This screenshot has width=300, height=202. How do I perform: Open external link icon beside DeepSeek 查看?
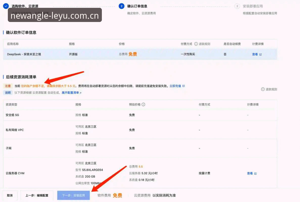pyautogui.click(x=260, y=55)
